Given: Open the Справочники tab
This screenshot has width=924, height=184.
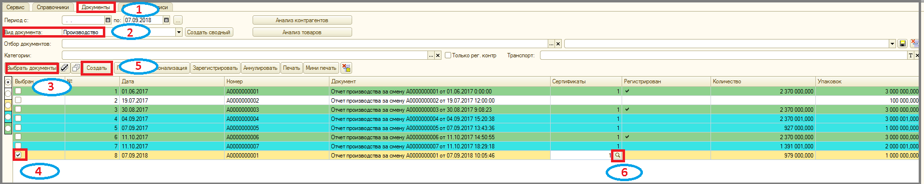Looking at the screenshot, I should [x=53, y=7].
